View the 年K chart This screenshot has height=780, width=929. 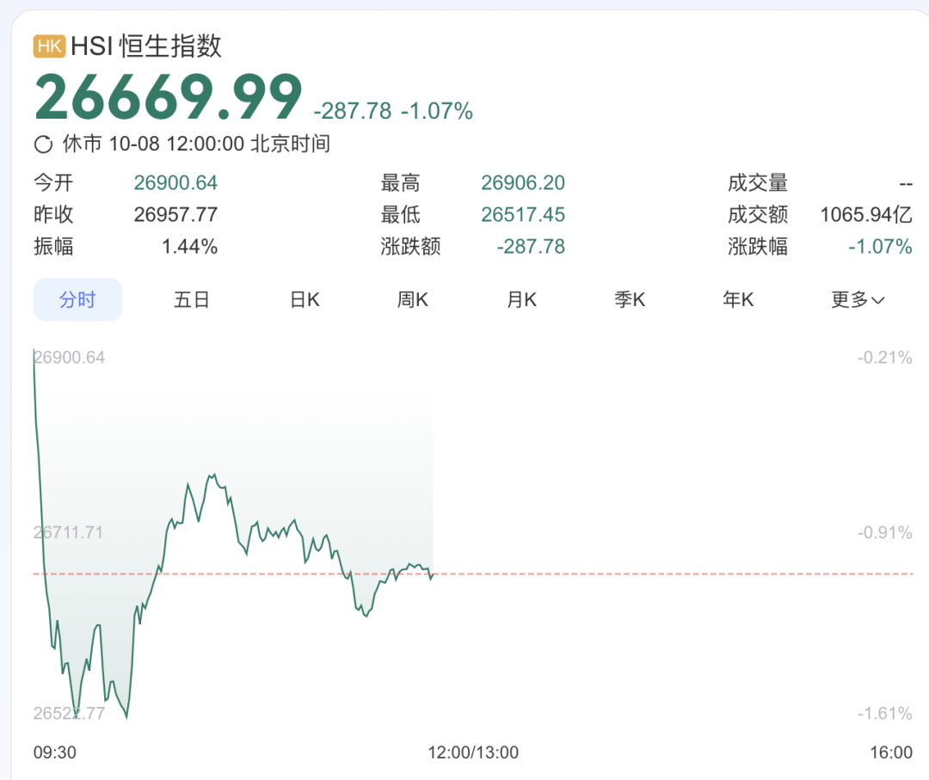[x=738, y=299]
